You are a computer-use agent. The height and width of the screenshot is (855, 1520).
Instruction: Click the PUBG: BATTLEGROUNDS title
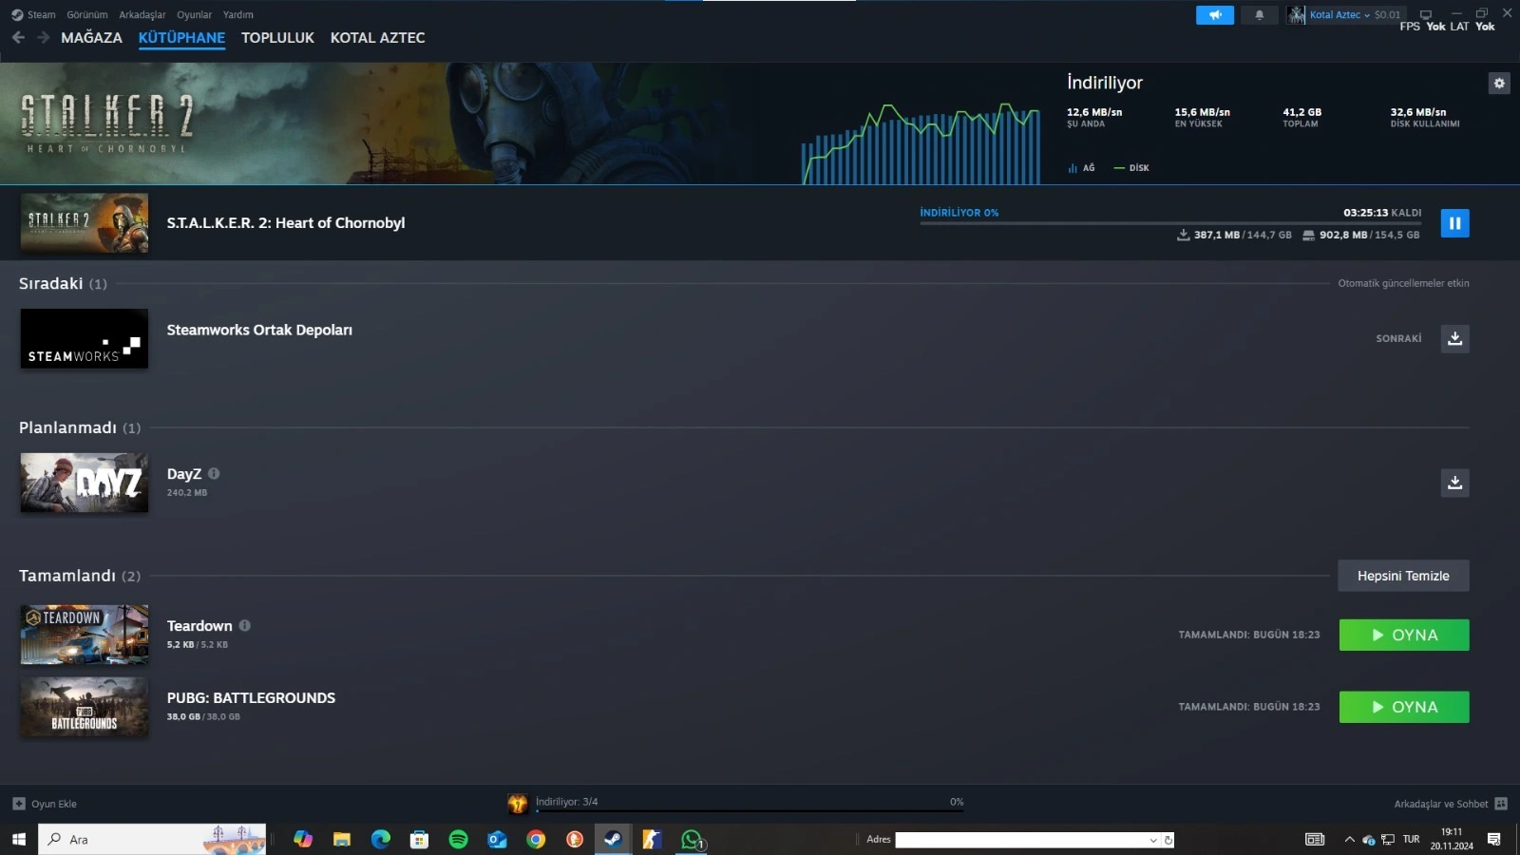point(251,697)
